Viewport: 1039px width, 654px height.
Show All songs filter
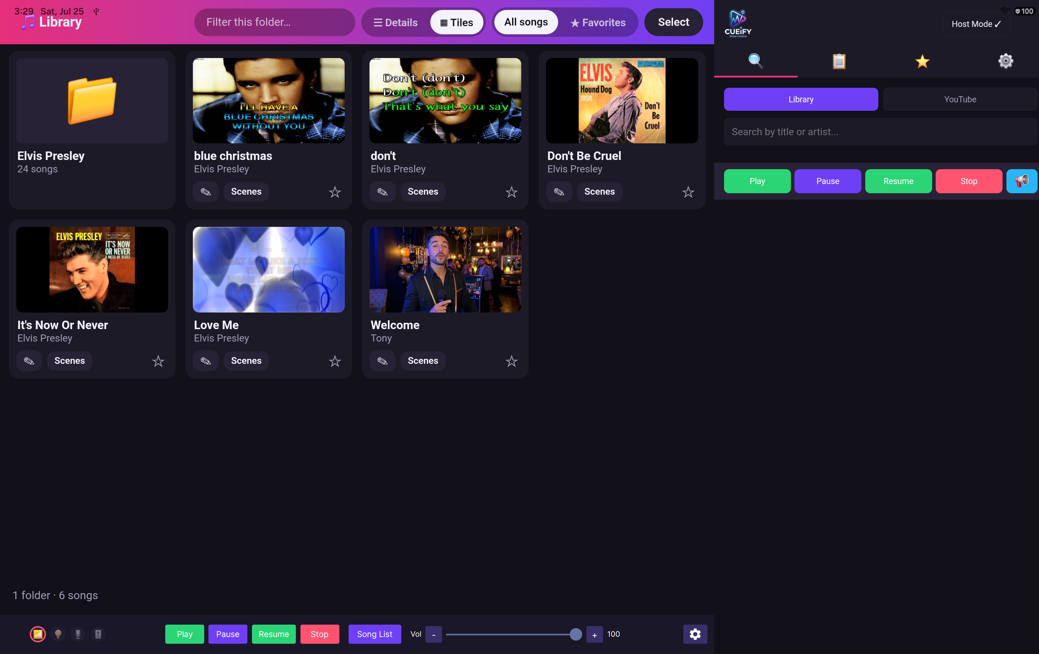[x=526, y=22]
